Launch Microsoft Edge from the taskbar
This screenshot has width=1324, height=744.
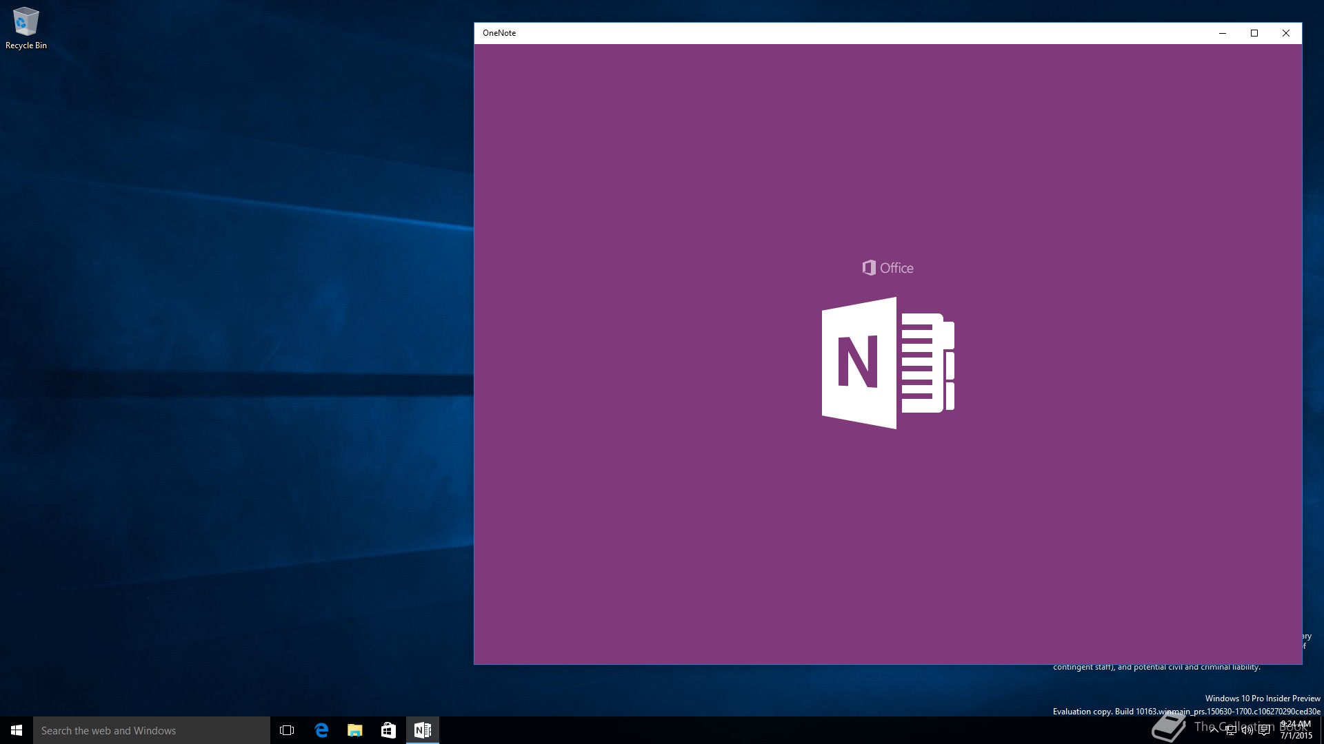click(x=321, y=730)
